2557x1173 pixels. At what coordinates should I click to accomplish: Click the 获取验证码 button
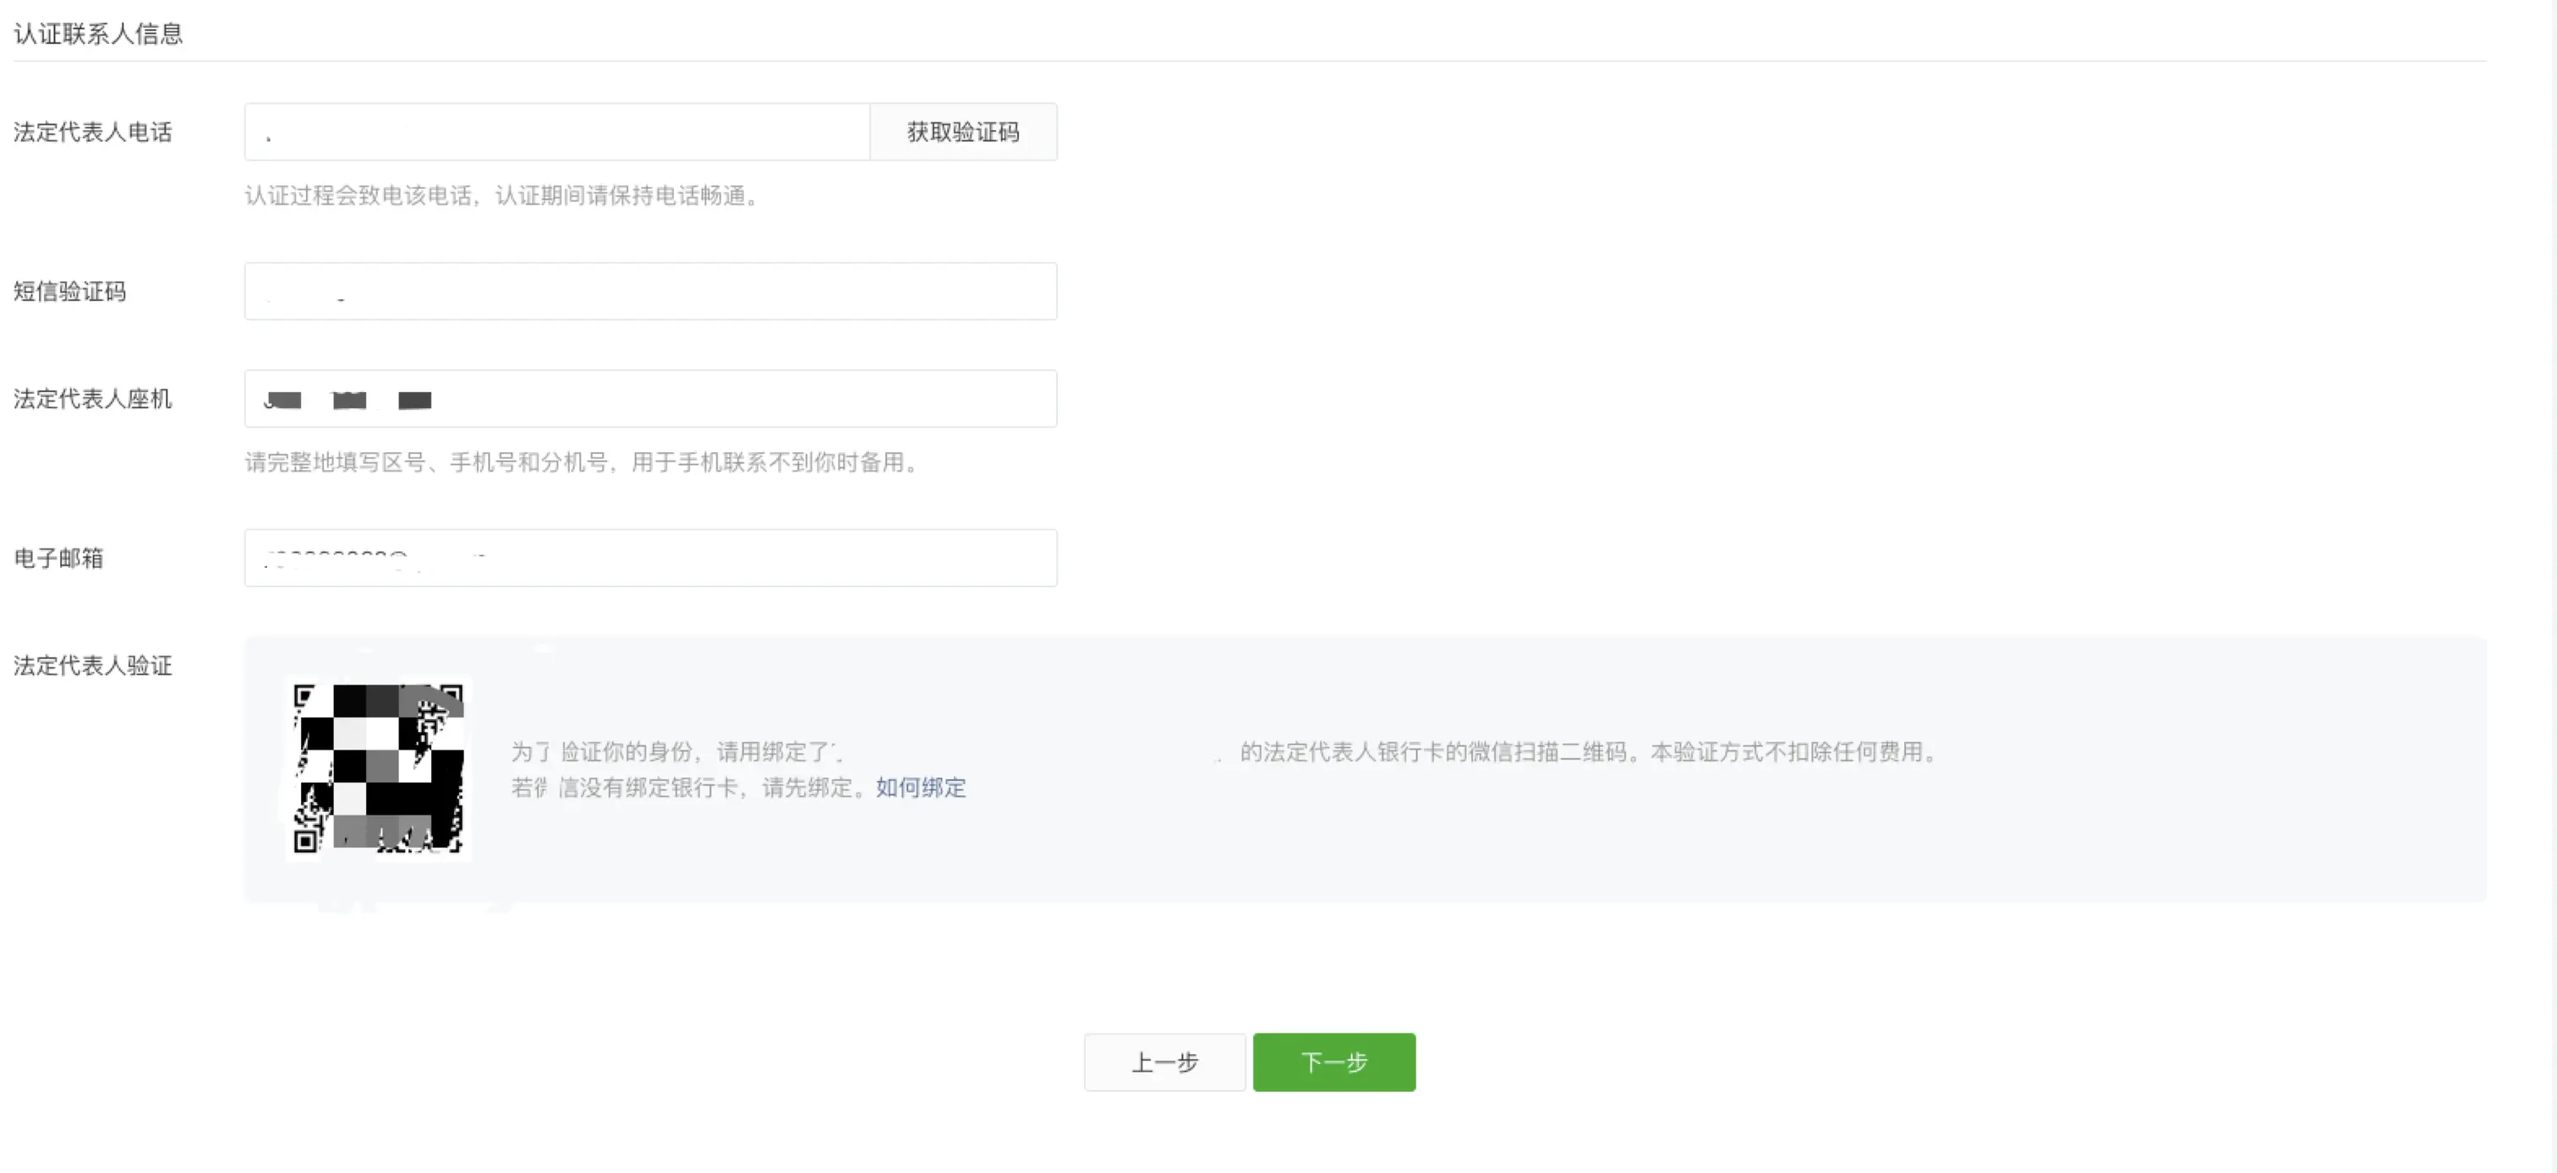click(962, 132)
